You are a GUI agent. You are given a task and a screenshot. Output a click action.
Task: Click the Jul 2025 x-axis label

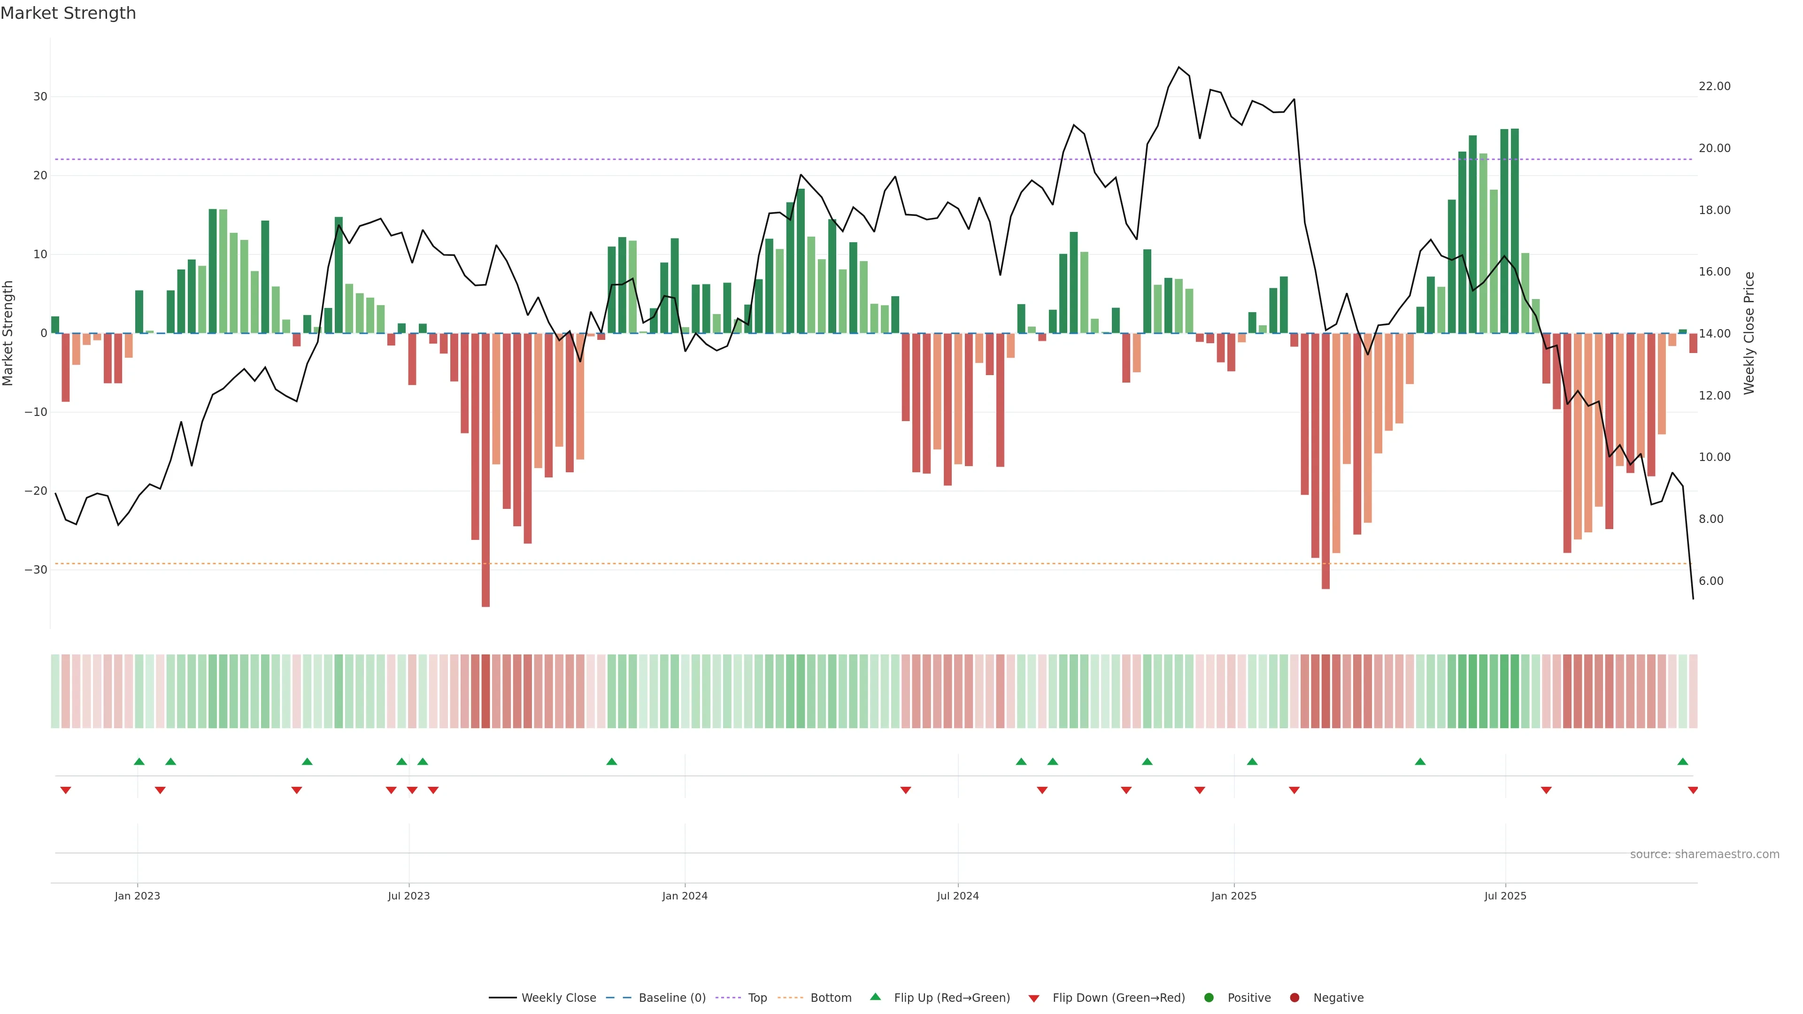(x=1505, y=896)
